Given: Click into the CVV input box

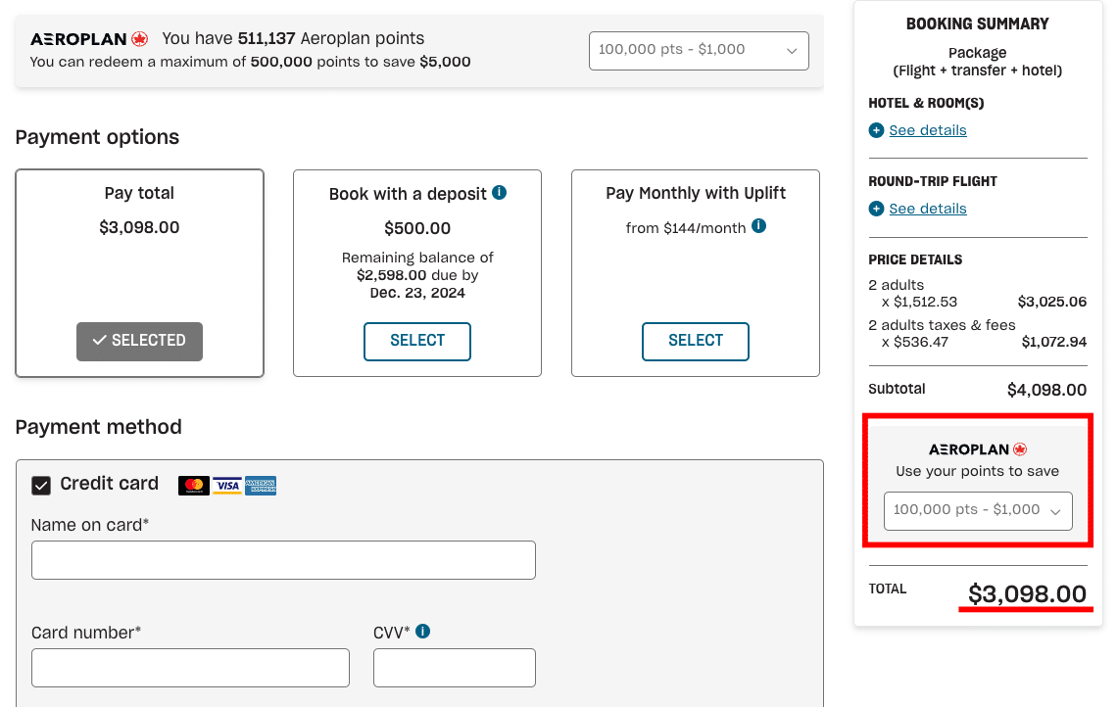Looking at the screenshot, I should [455, 668].
